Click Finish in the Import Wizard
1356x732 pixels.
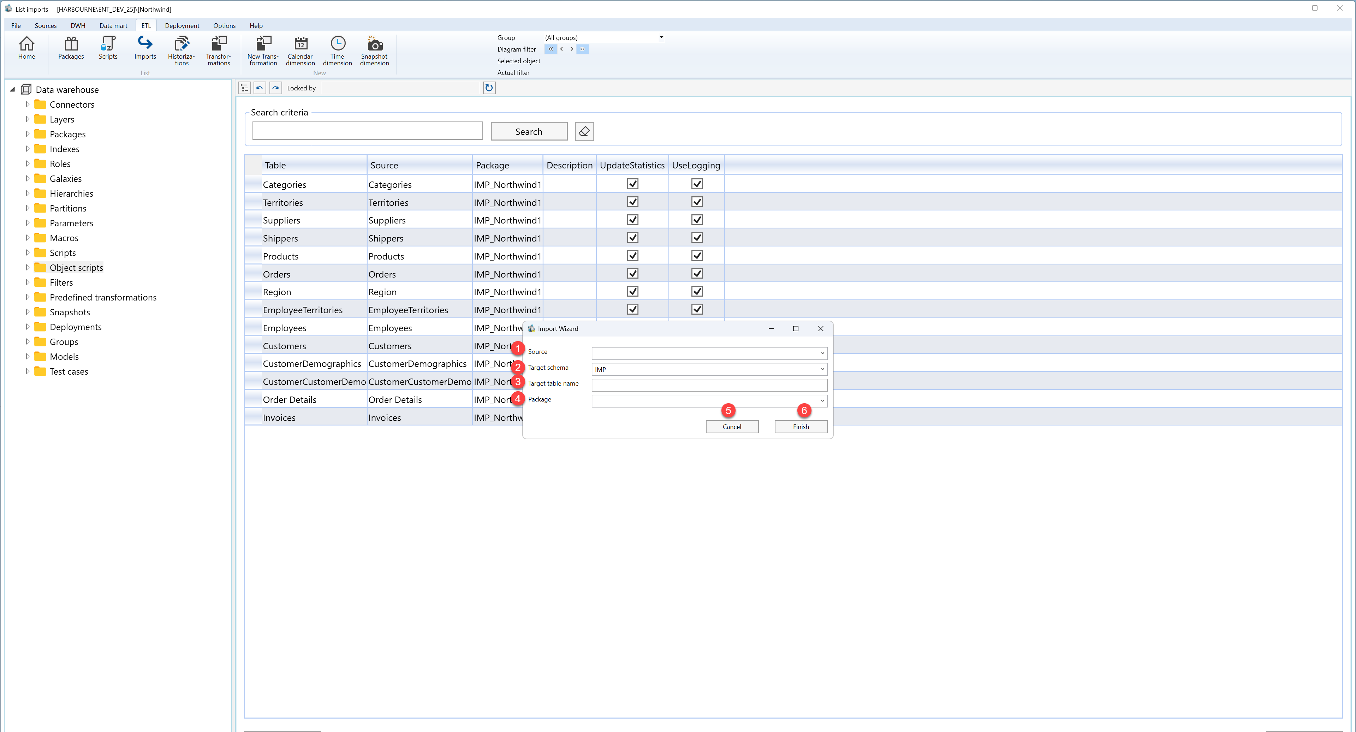click(x=801, y=426)
